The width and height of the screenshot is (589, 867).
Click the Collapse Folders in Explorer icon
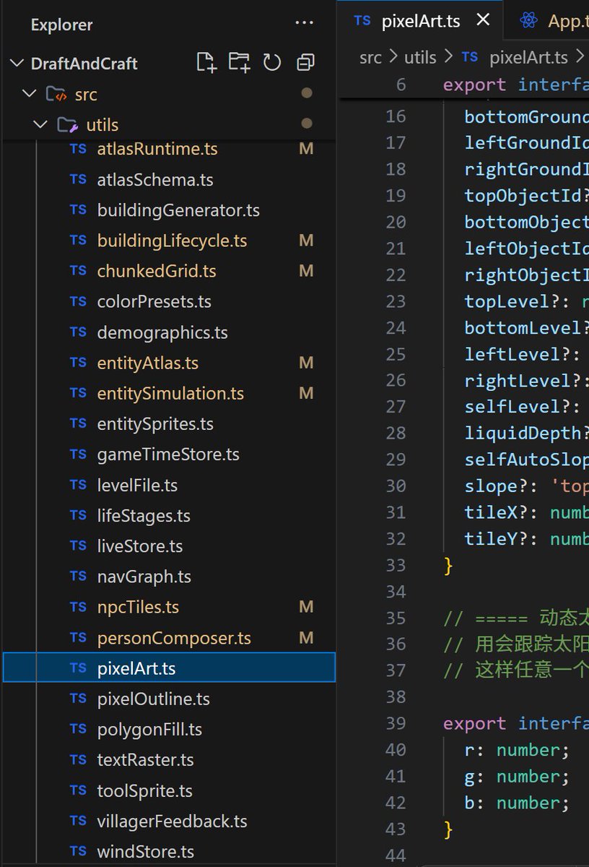[305, 63]
